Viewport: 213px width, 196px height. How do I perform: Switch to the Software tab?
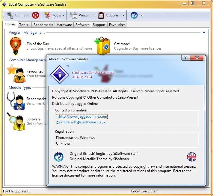[x=82, y=25]
